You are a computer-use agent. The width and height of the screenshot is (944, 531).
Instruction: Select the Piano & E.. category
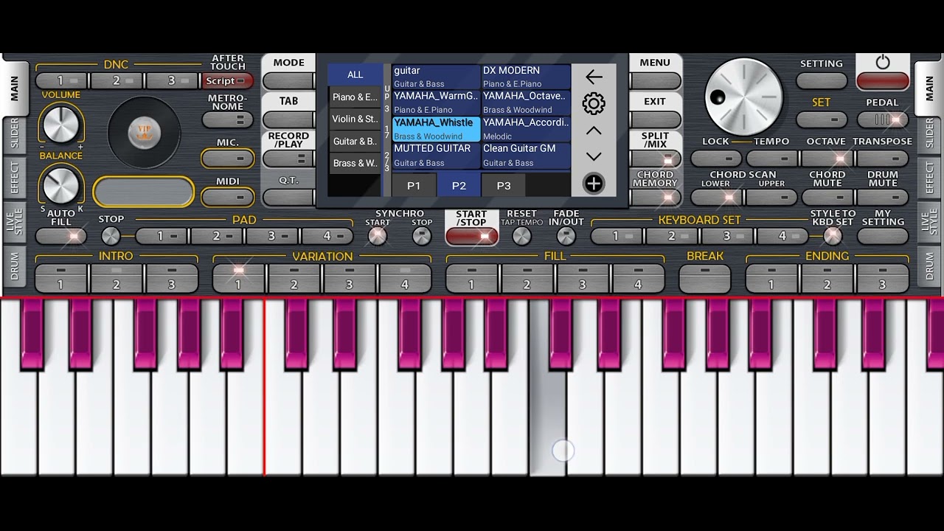355,97
